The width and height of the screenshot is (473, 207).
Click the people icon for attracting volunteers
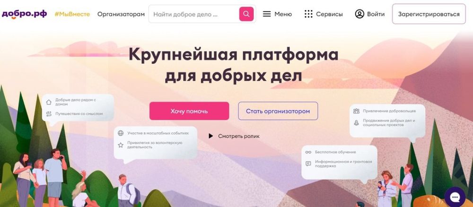[x=356, y=111]
